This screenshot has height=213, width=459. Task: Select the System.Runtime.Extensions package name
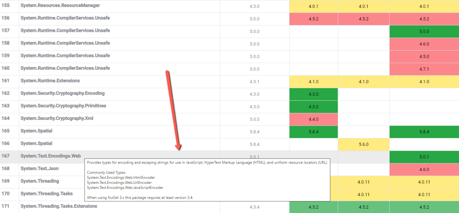click(x=50, y=81)
